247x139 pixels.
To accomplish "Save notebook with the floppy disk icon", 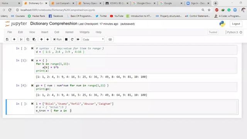I will click(x=7, y=39).
